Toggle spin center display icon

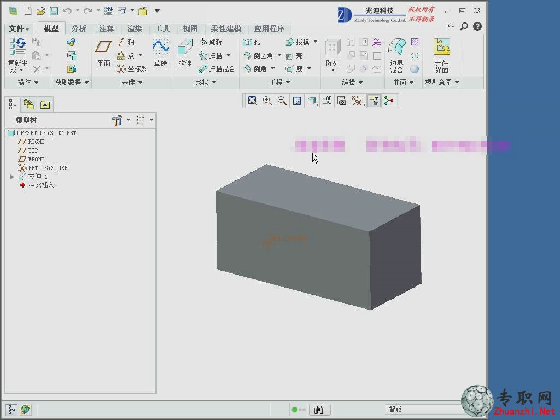click(x=389, y=101)
